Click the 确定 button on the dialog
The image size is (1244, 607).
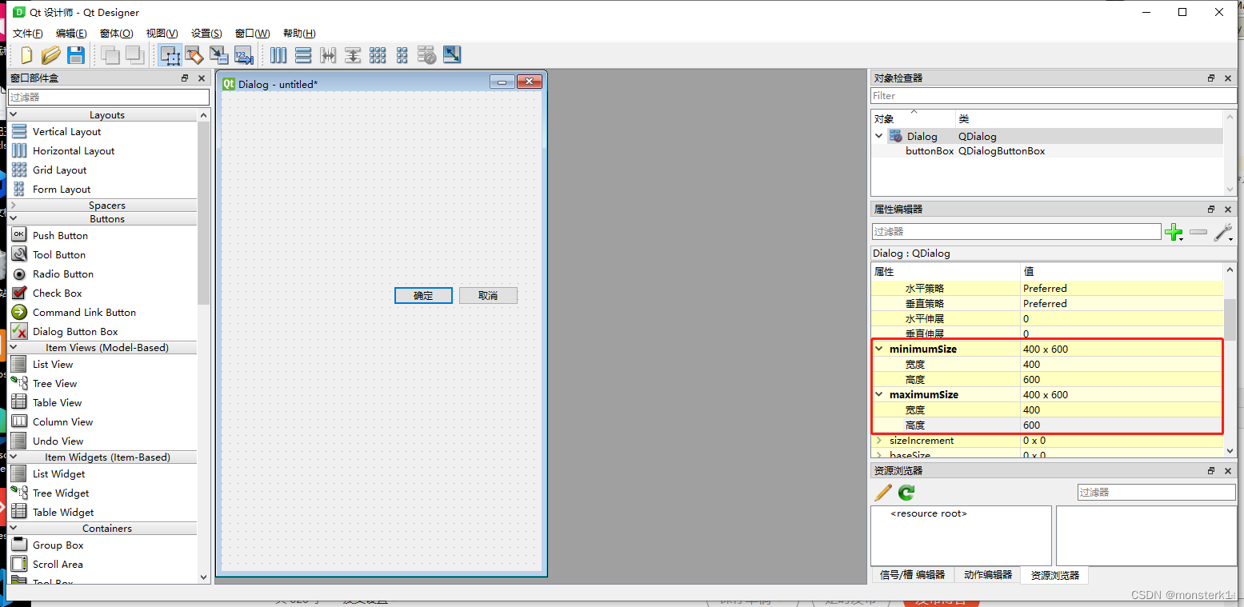[423, 295]
